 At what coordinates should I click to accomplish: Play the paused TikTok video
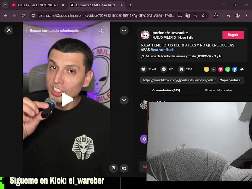pyautogui.click(x=67, y=99)
